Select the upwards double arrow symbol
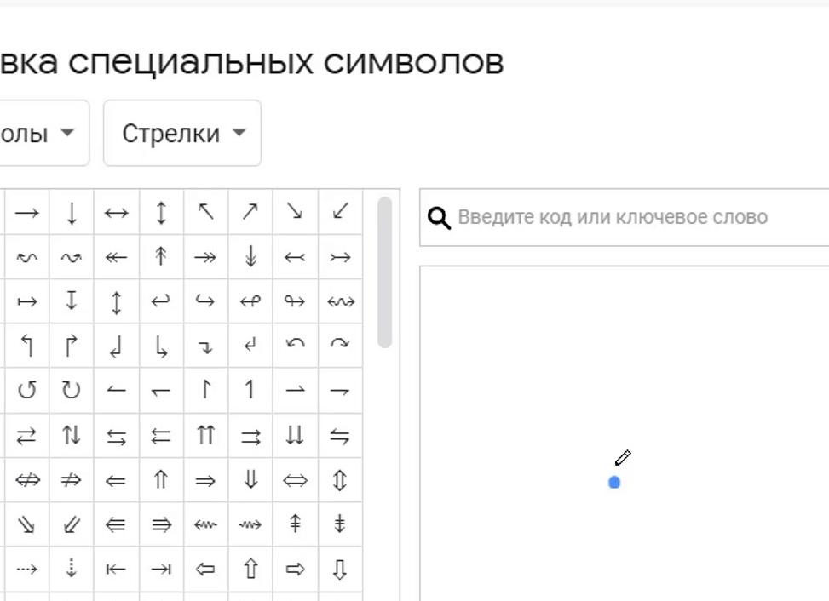Viewport: 829px width, 601px height. [161, 478]
